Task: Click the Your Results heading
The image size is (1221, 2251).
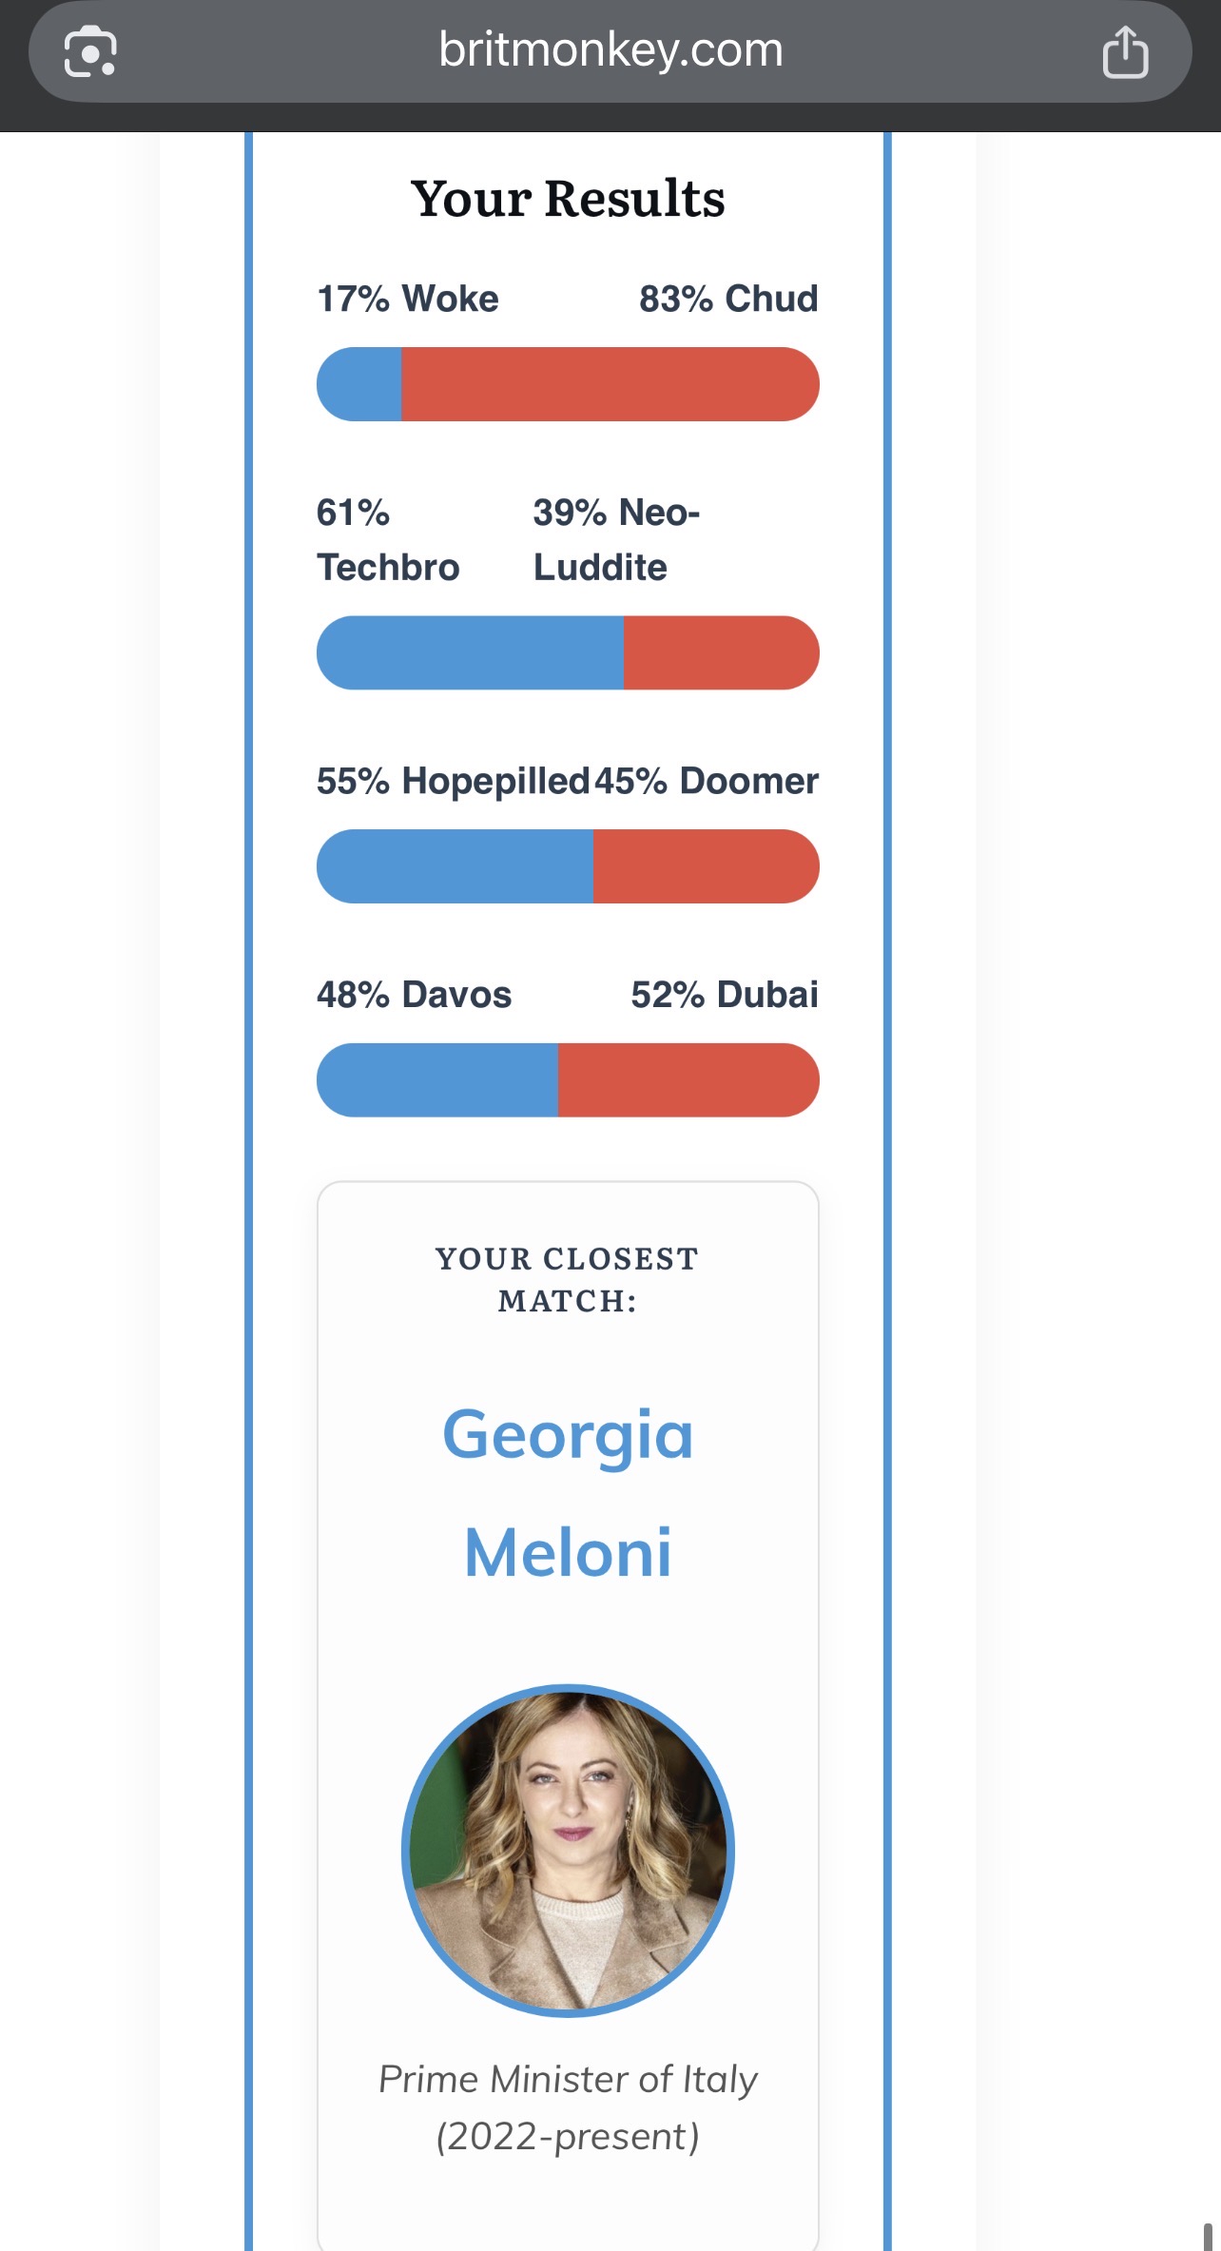Action: [568, 199]
